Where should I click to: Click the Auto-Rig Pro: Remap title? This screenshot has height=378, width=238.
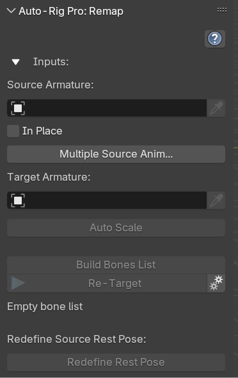(71, 11)
